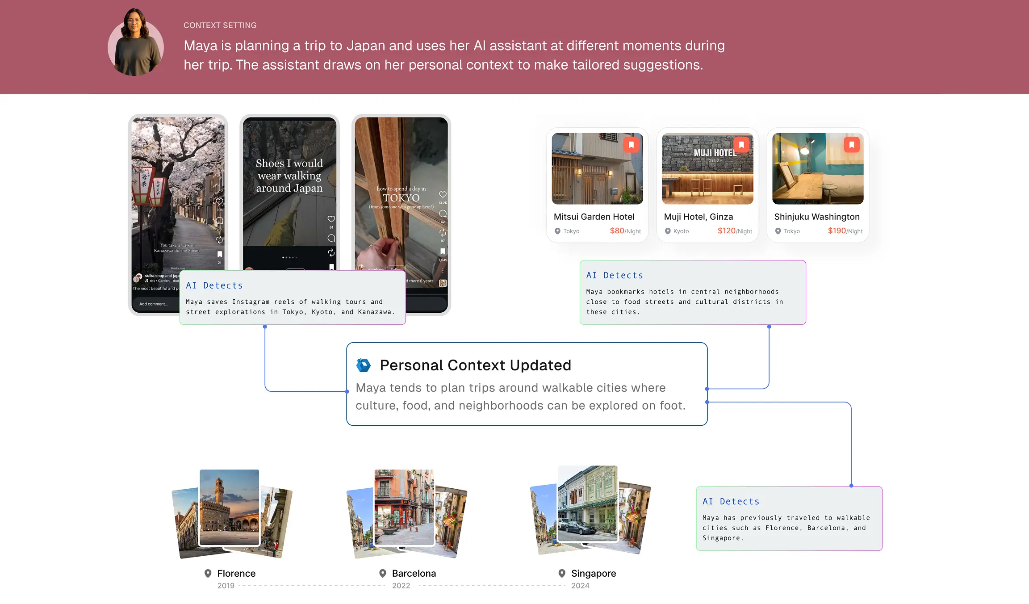Image resolution: width=1029 pixels, height=604 pixels.
Task: Click the $190/Night price
Action: (x=845, y=231)
